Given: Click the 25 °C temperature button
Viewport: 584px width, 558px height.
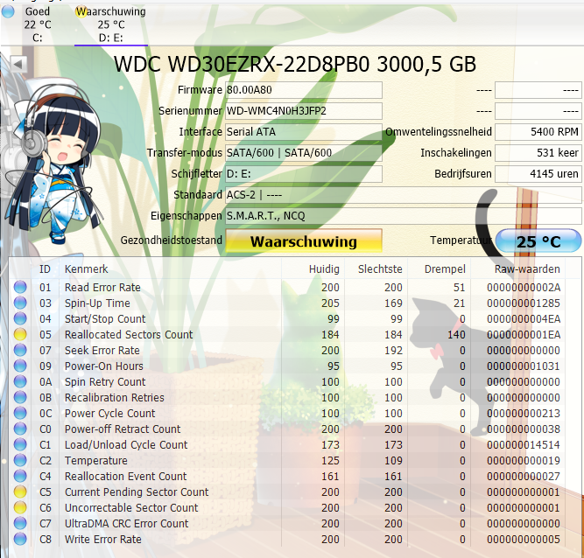Looking at the screenshot, I should click(538, 241).
